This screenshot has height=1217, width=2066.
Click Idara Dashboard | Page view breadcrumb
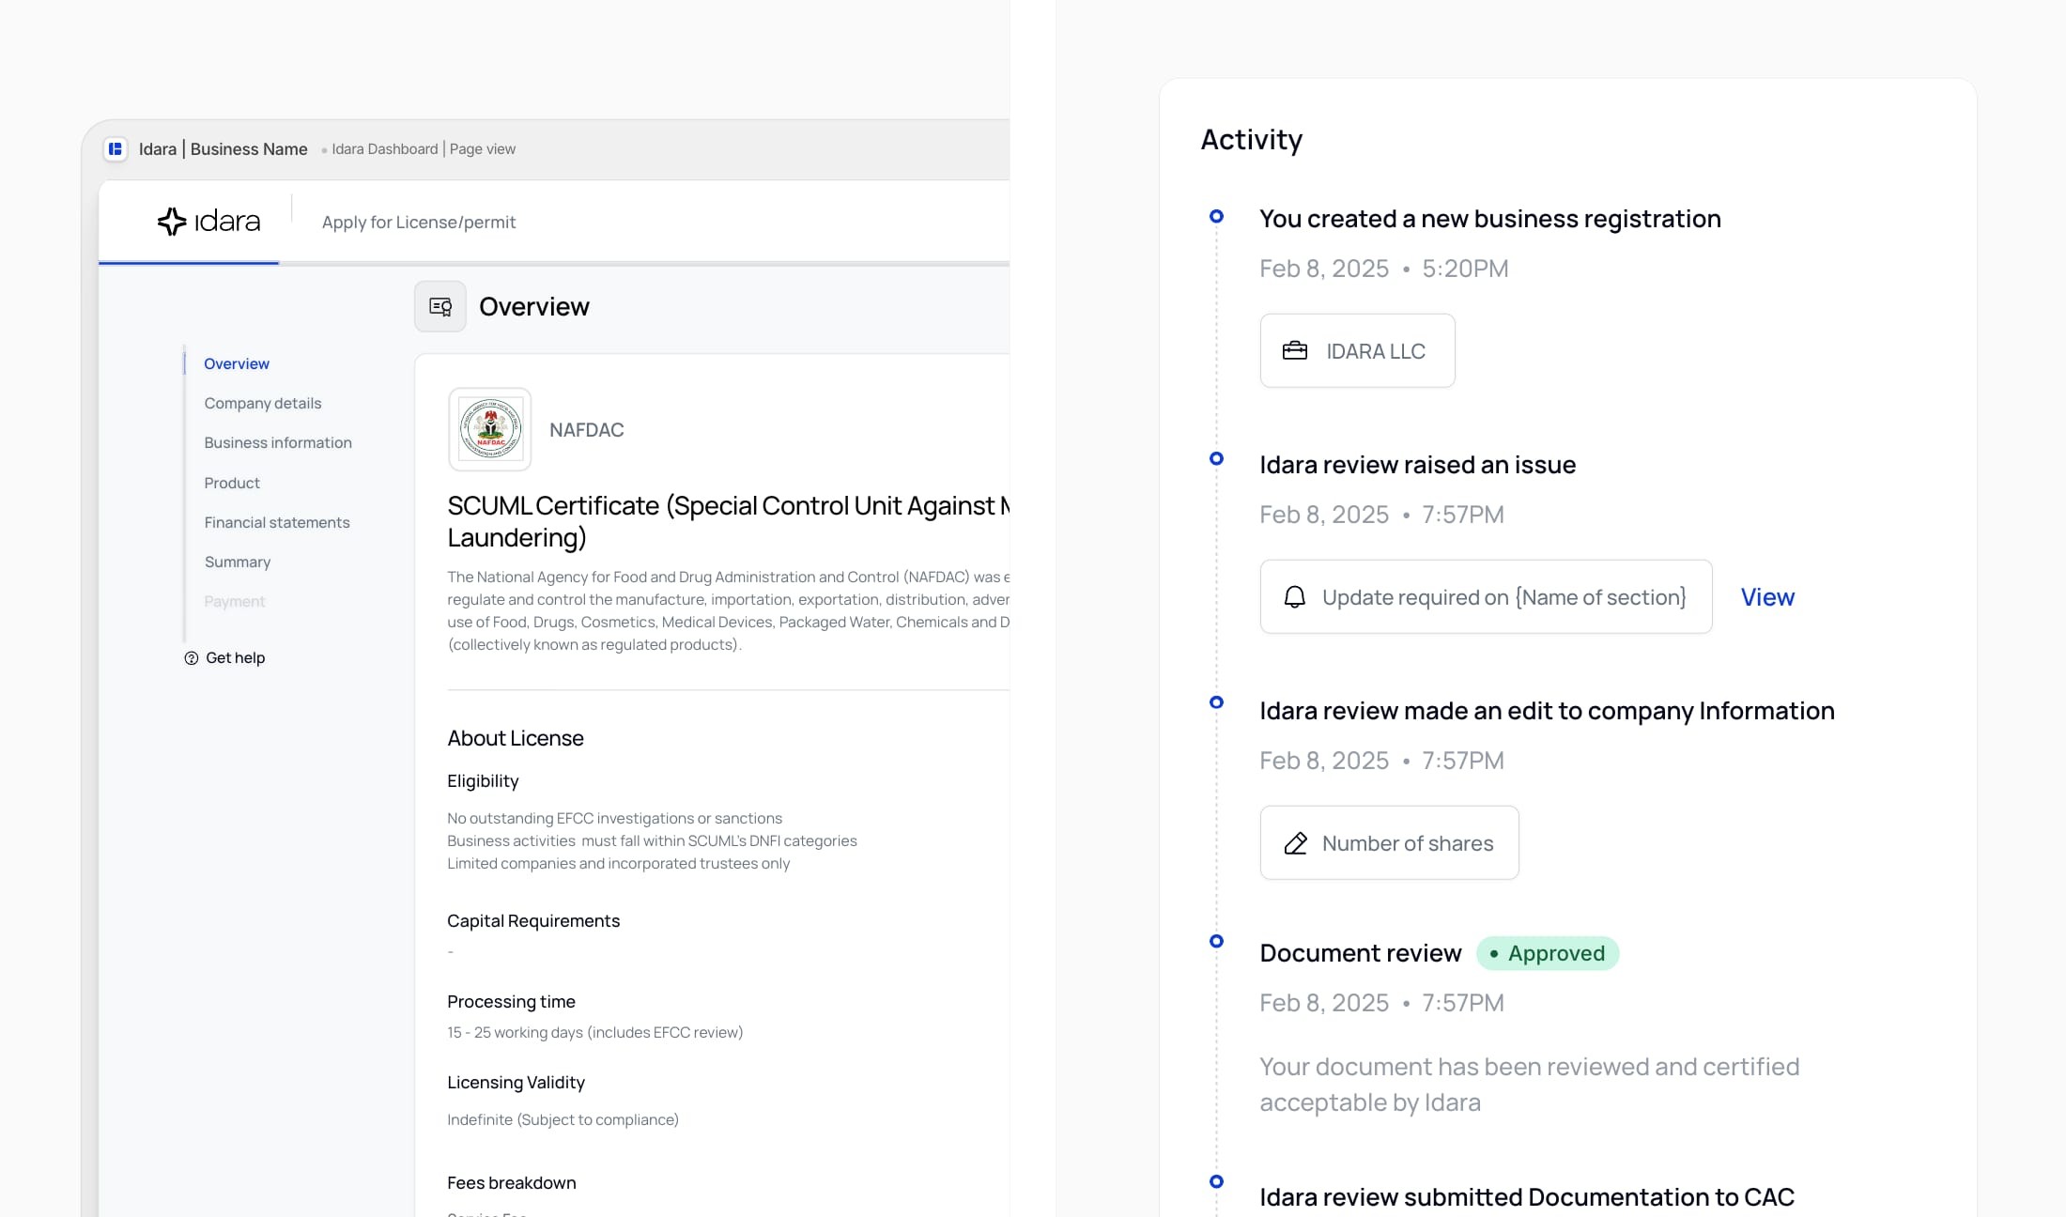[x=424, y=148]
